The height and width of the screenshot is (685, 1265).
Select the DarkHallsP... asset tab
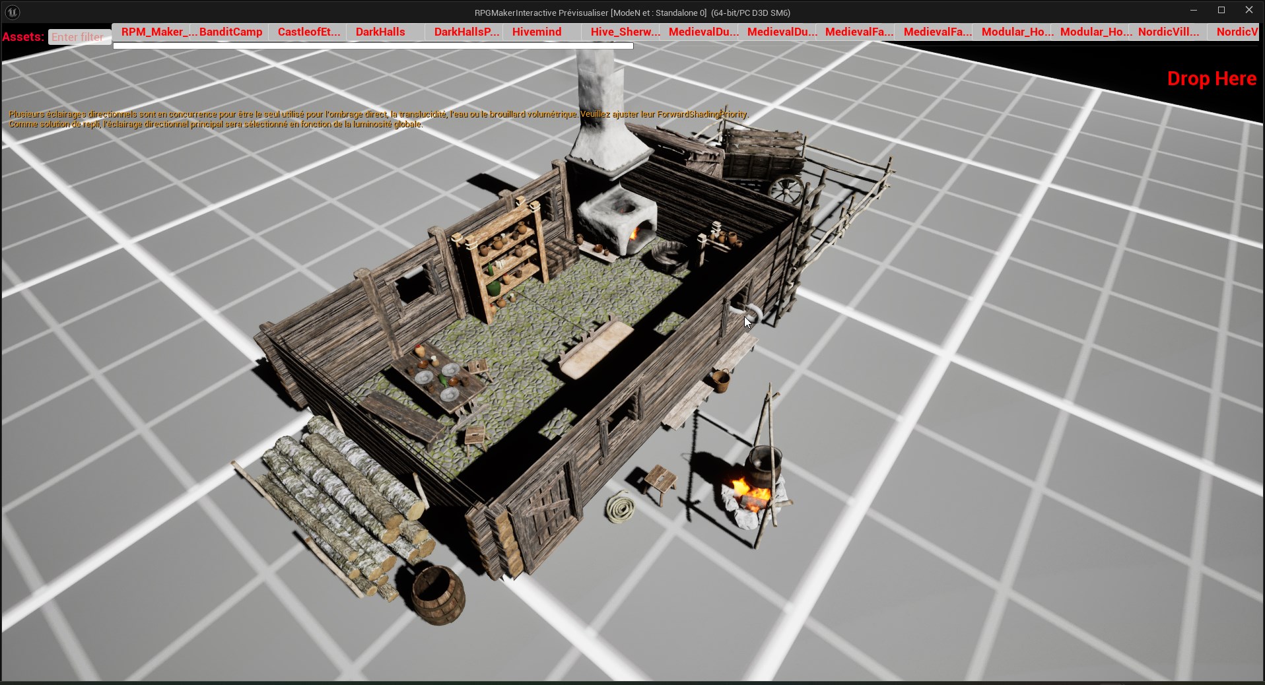coord(465,32)
